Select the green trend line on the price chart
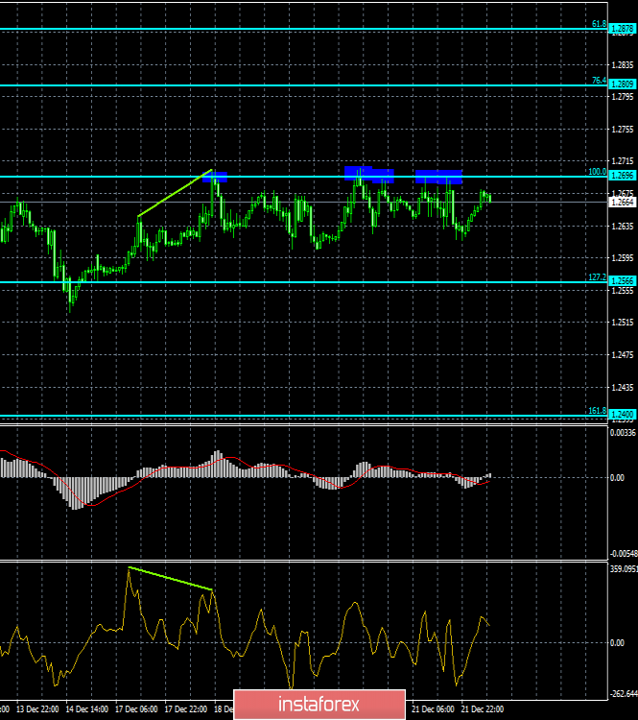This screenshot has width=638, height=720. point(175,193)
